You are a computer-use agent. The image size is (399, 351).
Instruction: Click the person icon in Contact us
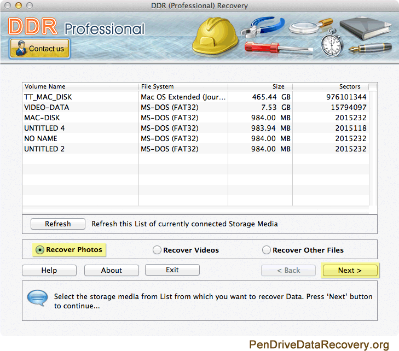click(x=21, y=48)
